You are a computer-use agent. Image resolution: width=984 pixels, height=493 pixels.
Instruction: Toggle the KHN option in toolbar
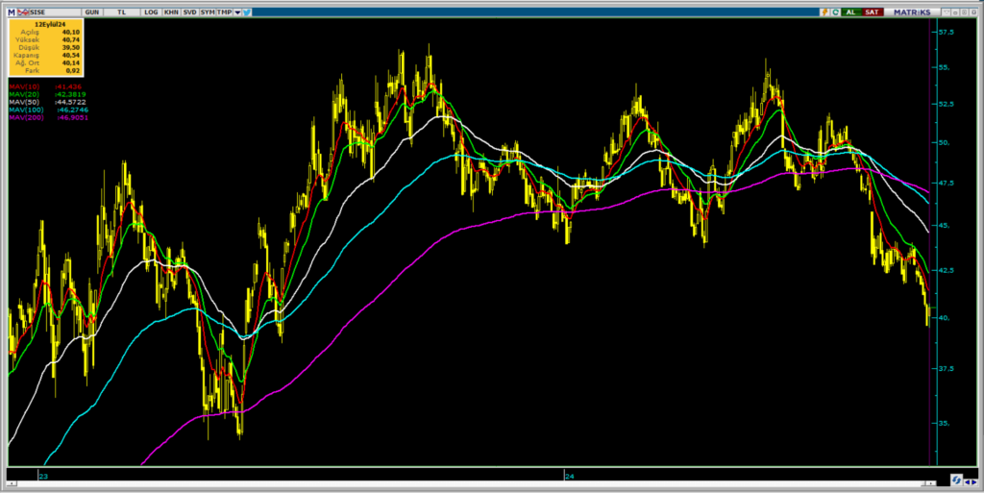(x=170, y=12)
